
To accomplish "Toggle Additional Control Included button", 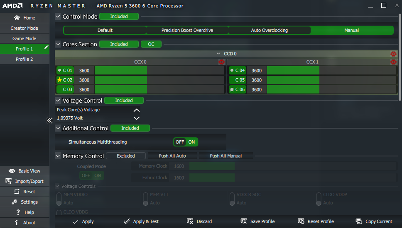I will click(130, 128).
